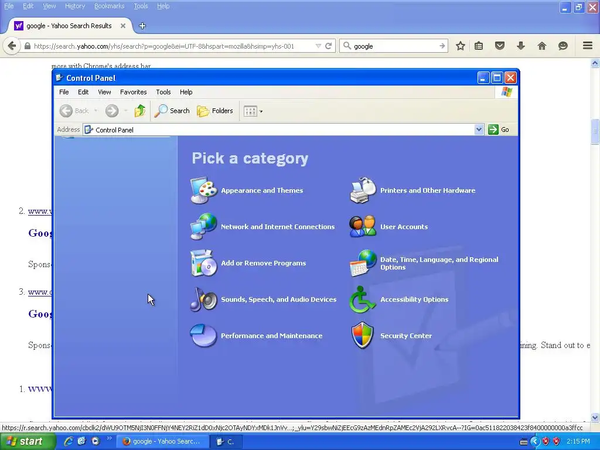Click the taskbar clock showing 2:15 PM
The image size is (600, 450).
click(578, 442)
